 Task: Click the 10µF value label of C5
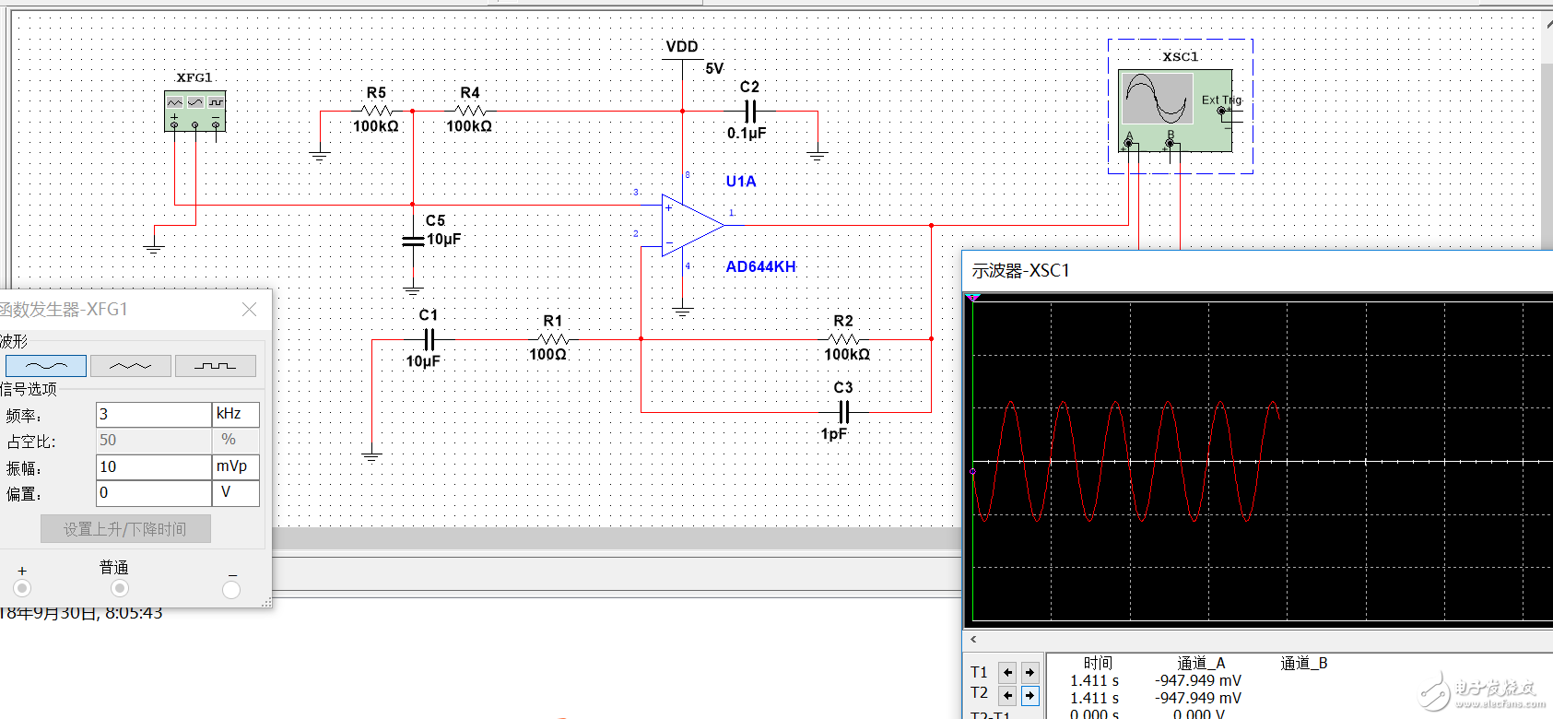(444, 240)
